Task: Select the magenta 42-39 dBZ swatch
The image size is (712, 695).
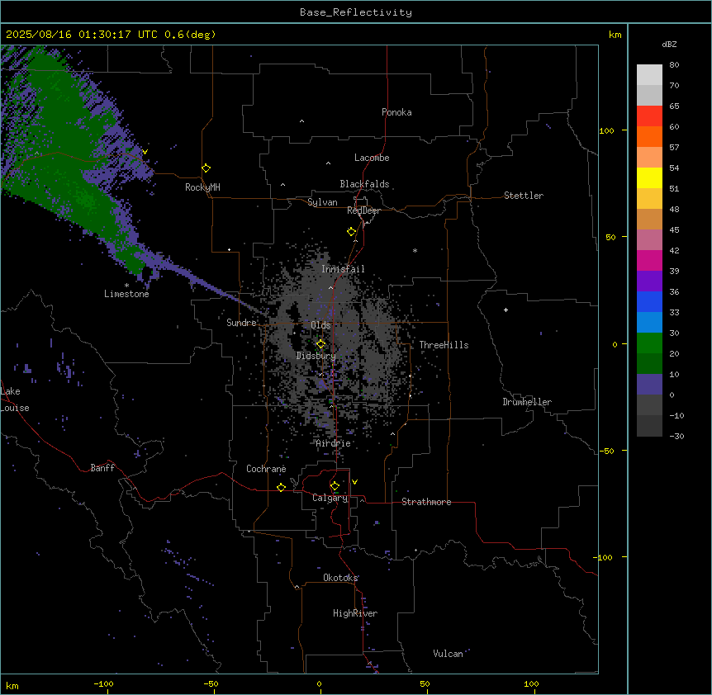Action: click(649, 260)
